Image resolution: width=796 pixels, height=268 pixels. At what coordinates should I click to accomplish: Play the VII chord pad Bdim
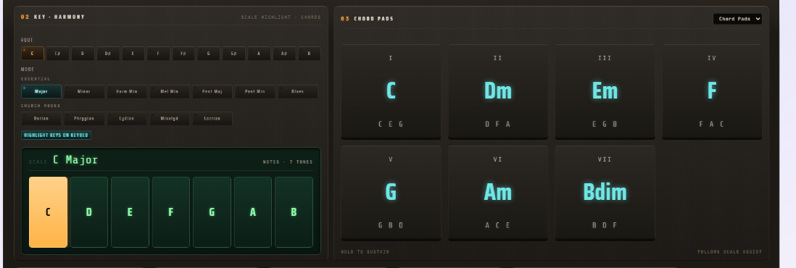tap(605, 193)
